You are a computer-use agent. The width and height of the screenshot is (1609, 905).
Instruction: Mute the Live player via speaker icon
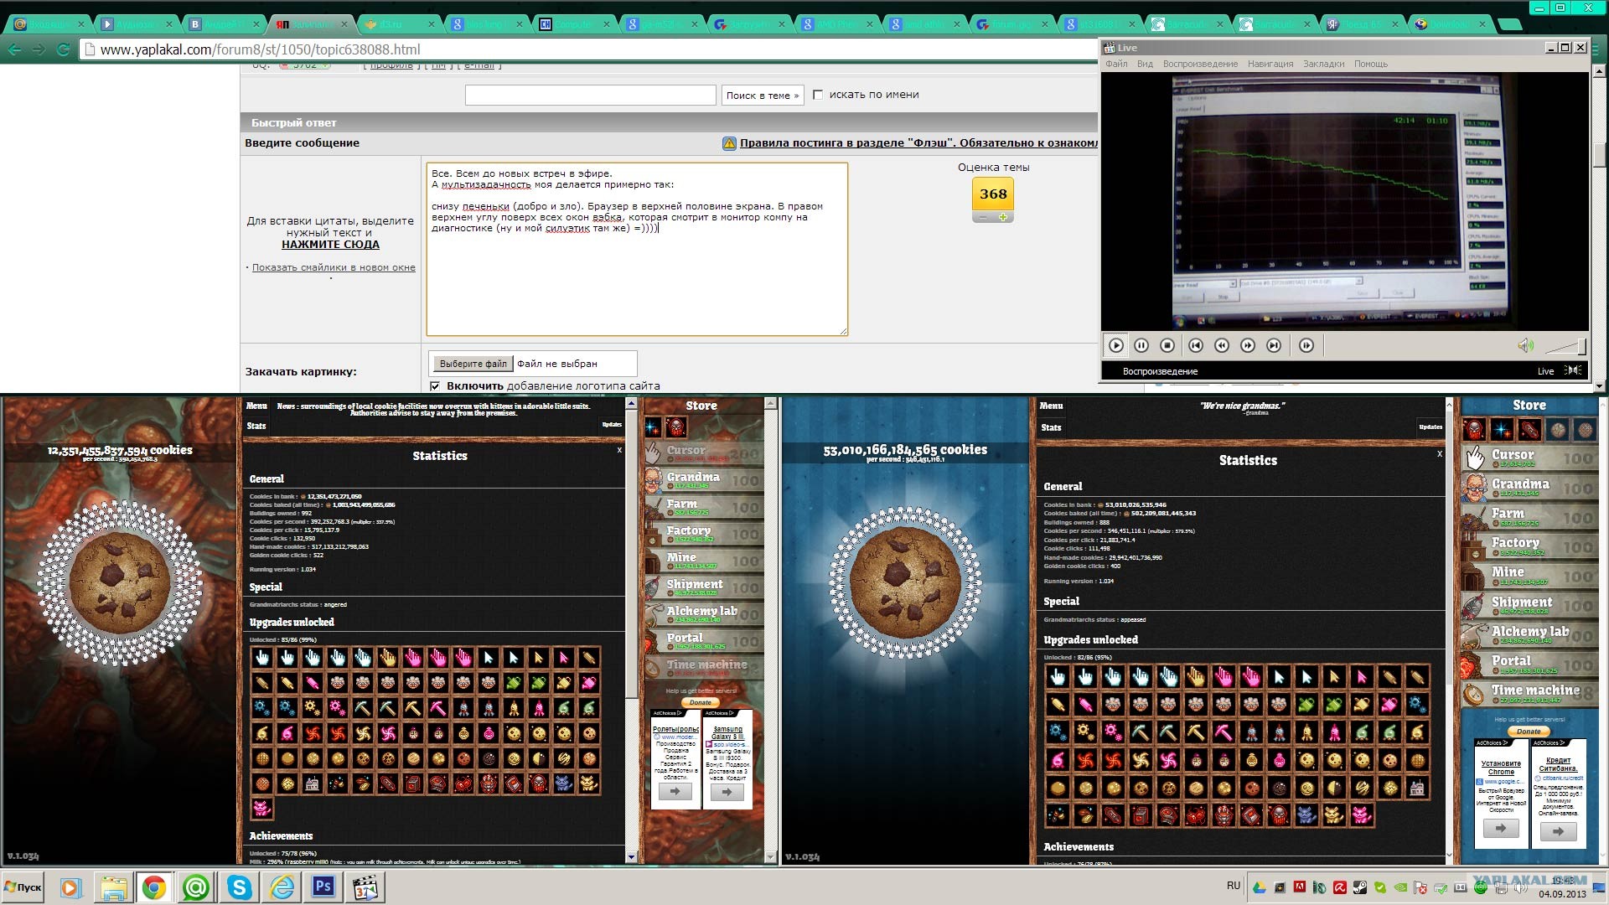click(x=1525, y=345)
